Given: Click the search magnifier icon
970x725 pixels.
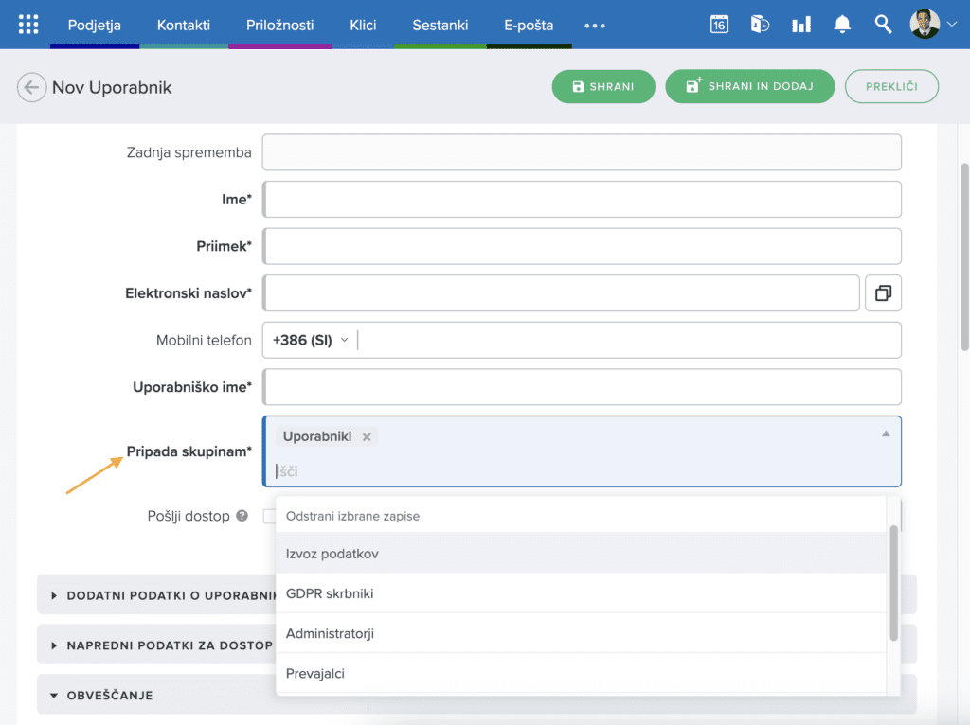Looking at the screenshot, I should coord(883,25).
